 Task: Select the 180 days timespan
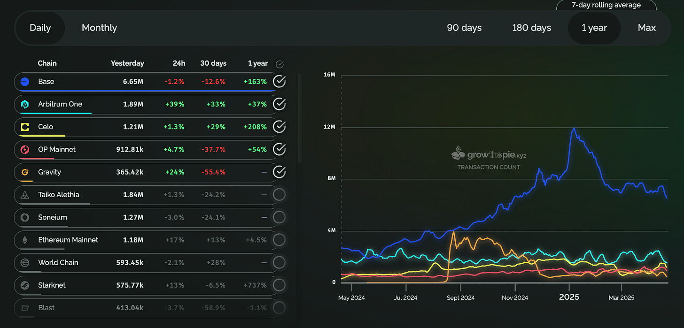[x=531, y=28]
